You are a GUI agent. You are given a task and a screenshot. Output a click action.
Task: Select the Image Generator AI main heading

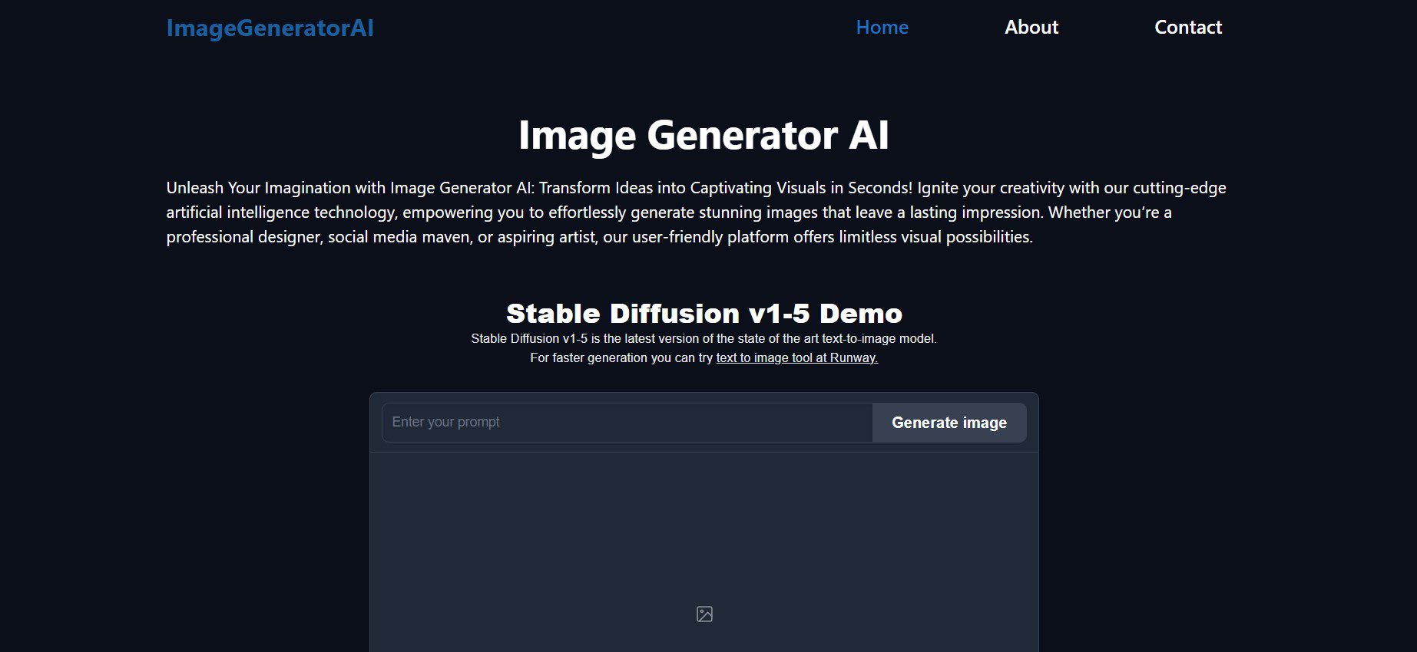704,135
